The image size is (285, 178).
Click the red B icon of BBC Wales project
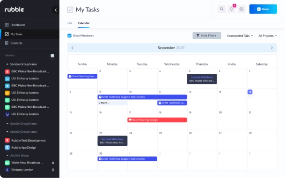(7, 71)
